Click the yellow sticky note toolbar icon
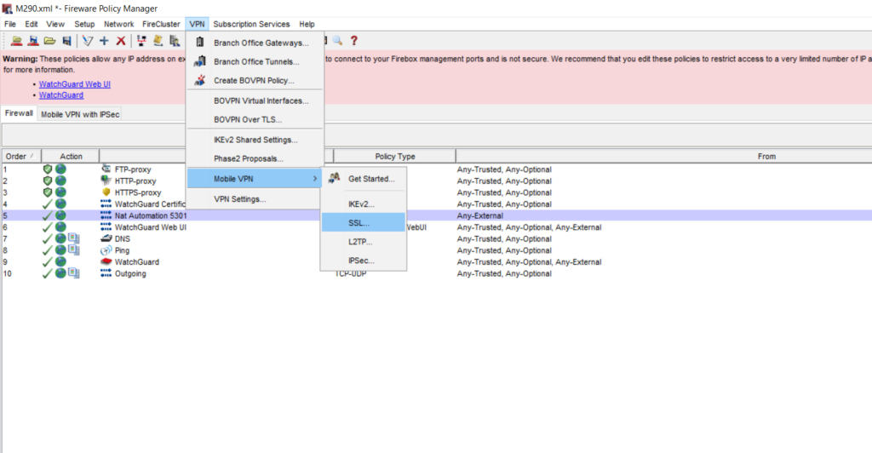This screenshot has width=872, height=453. 158,41
